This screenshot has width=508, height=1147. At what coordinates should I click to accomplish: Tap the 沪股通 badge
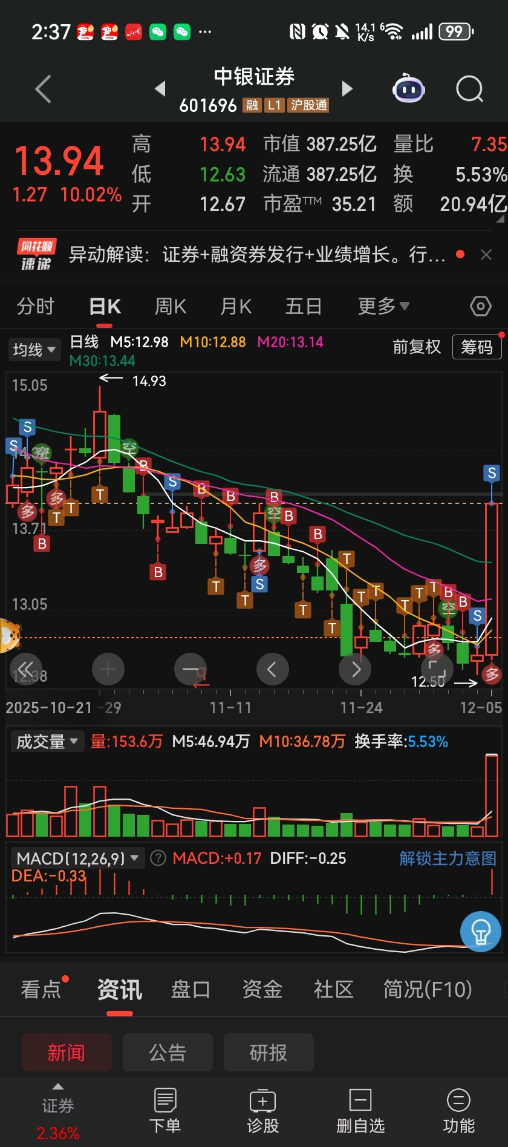(x=308, y=105)
